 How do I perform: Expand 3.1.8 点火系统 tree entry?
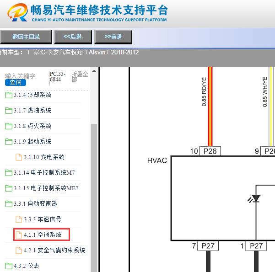click(x=32, y=126)
